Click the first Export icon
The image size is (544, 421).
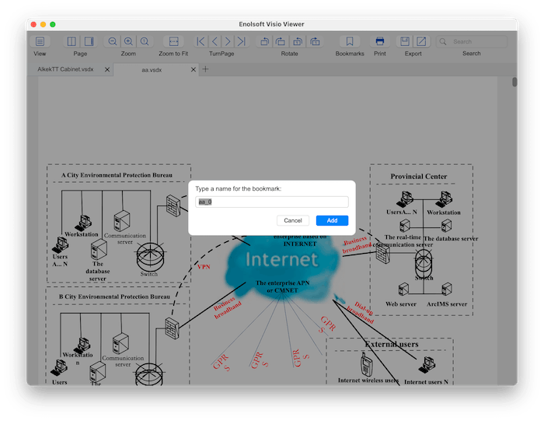405,41
